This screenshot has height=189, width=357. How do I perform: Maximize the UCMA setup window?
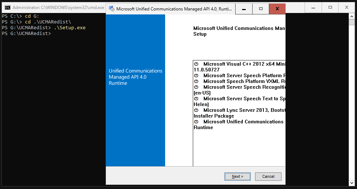pyautogui.click(x=261, y=9)
